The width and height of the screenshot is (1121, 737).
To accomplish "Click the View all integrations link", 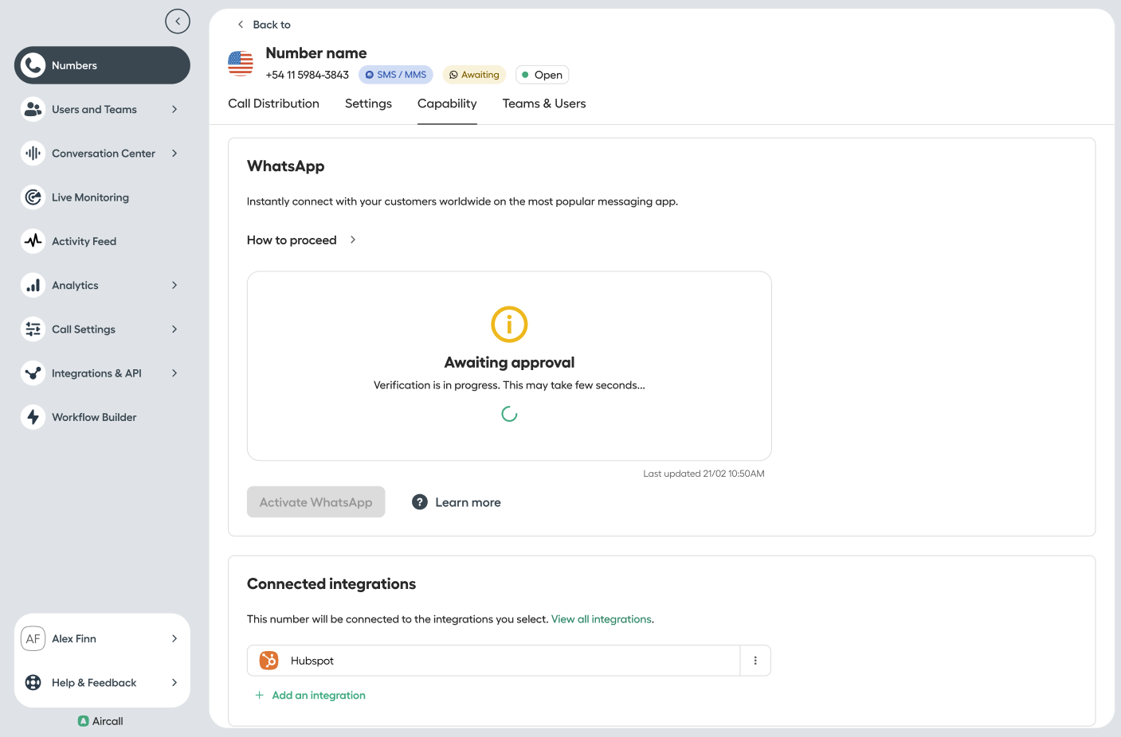I will [602, 619].
